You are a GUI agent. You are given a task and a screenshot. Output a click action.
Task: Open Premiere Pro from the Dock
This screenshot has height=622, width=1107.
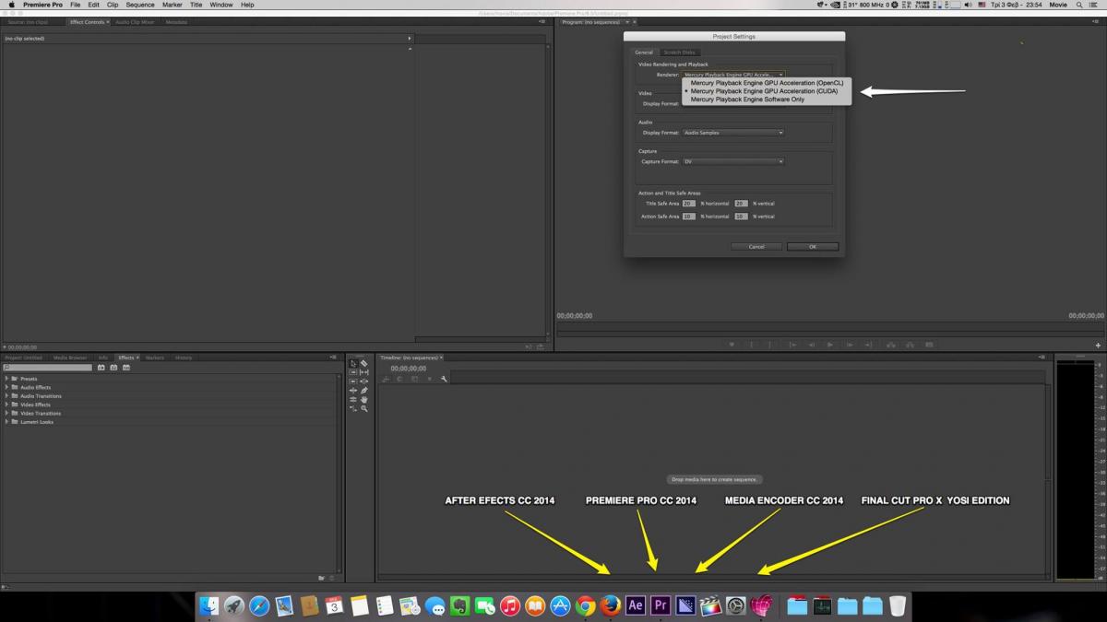tap(661, 605)
